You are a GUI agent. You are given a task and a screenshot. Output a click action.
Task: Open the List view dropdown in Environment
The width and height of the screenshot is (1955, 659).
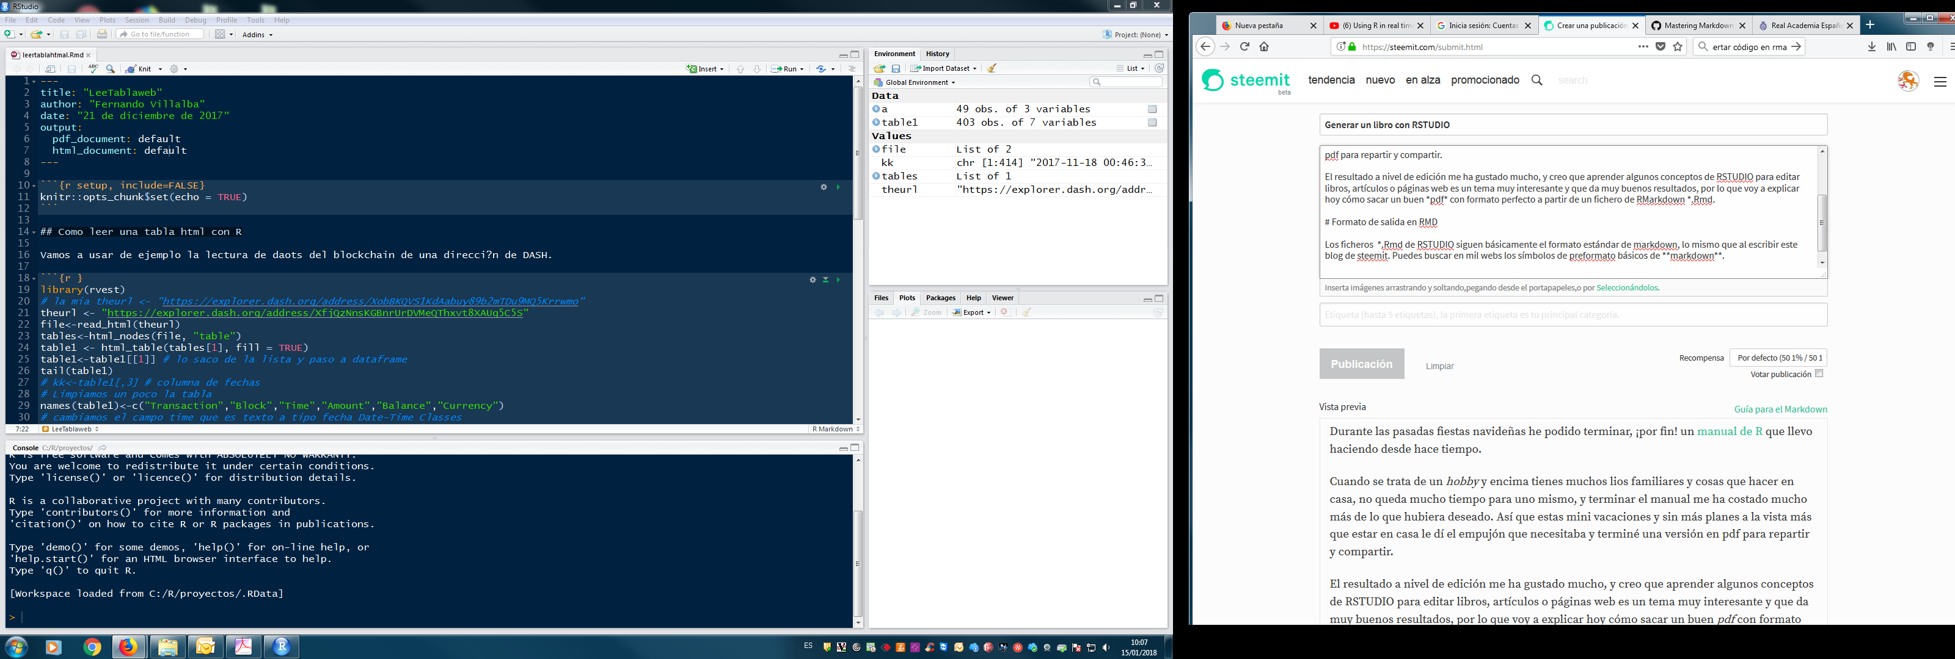(1131, 68)
